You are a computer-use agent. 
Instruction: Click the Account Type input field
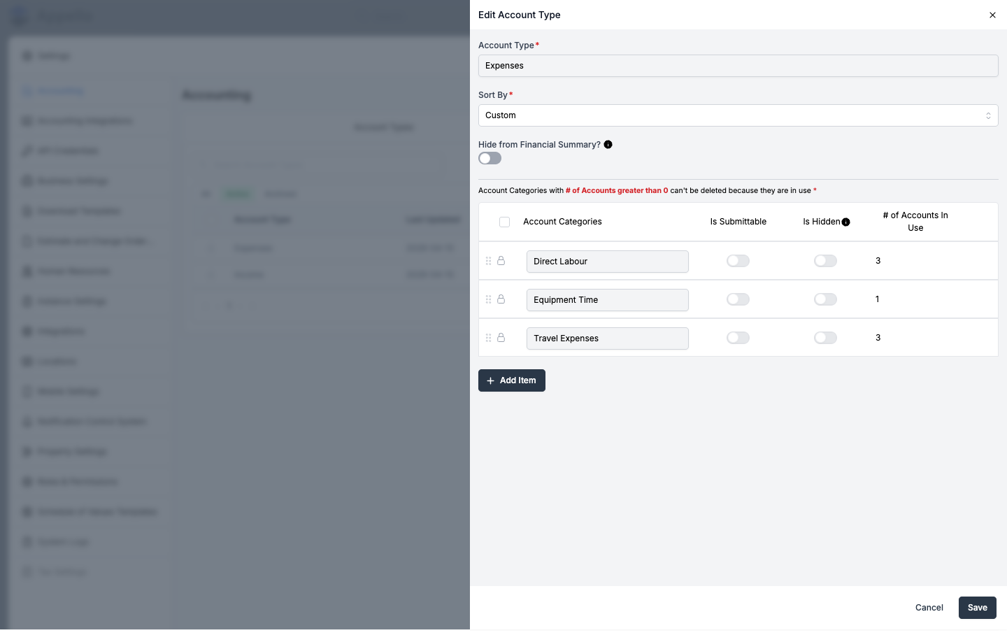(x=738, y=66)
